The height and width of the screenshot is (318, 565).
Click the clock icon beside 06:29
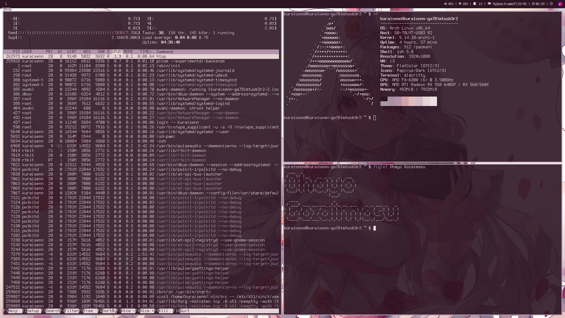point(533,4)
